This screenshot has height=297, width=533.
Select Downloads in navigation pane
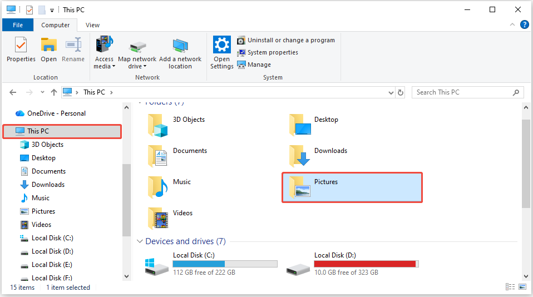click(42, 185)
